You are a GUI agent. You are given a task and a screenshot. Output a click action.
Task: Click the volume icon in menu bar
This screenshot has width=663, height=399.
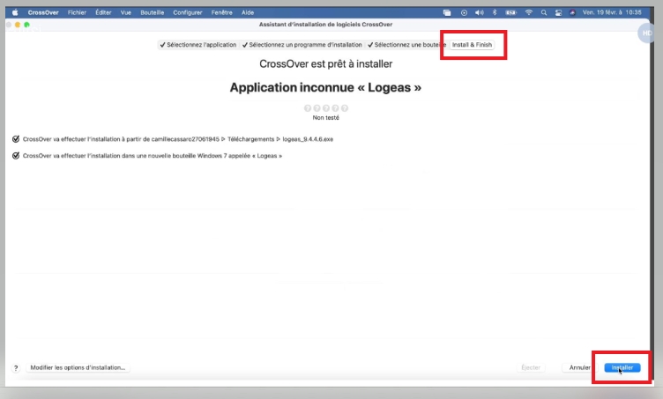479,12
